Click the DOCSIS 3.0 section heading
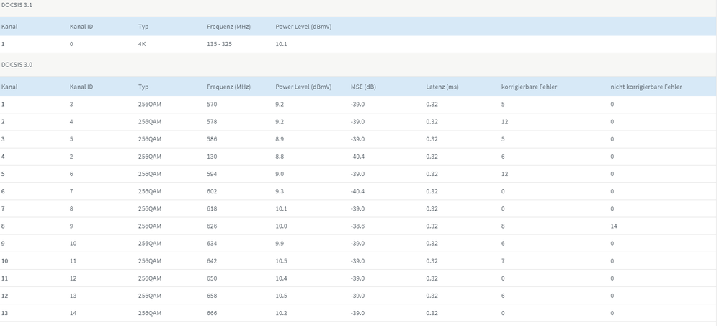Image resolution: width=719 pixels, height=326 pixels. click(17, 65)
